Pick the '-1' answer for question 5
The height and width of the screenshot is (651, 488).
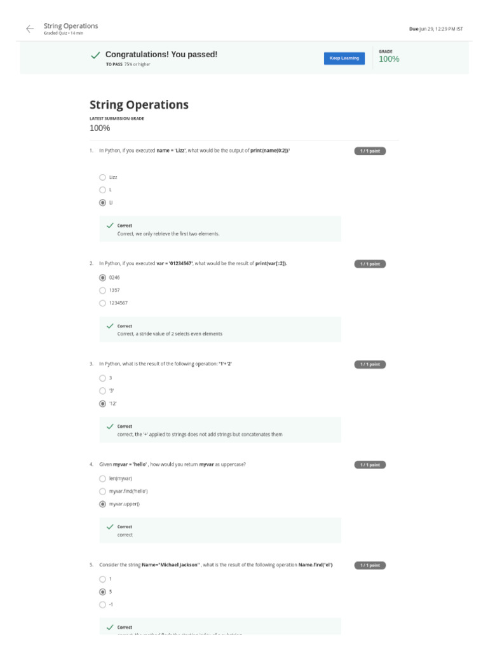coord(102,605)
